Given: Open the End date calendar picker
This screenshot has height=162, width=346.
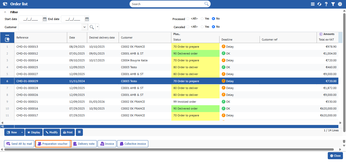Looking at the screenshot, I should click(x=87, y=19).
